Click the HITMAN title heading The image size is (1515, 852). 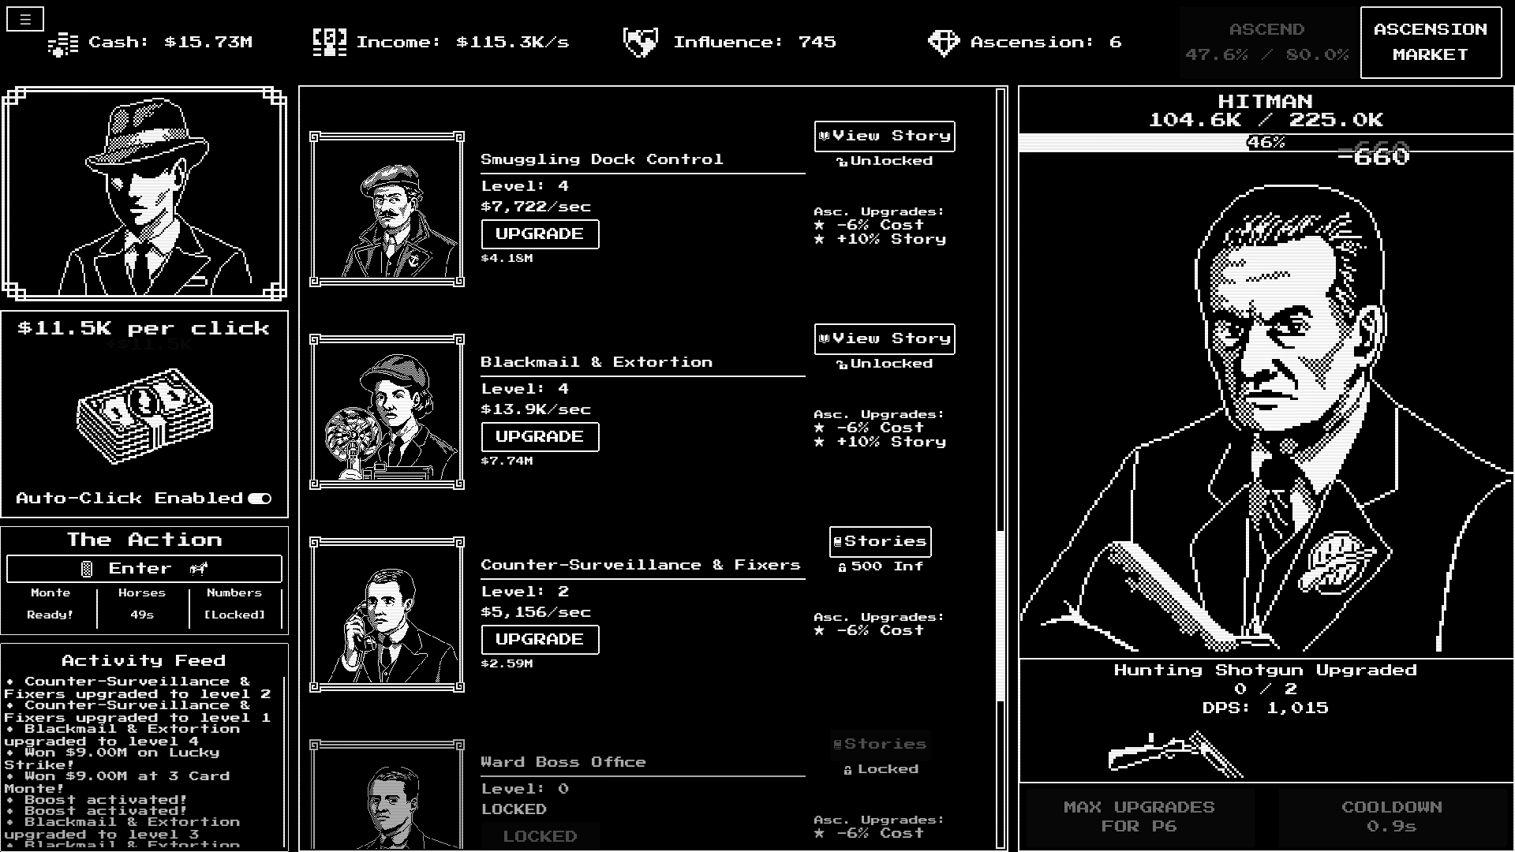coord(1266,102)
